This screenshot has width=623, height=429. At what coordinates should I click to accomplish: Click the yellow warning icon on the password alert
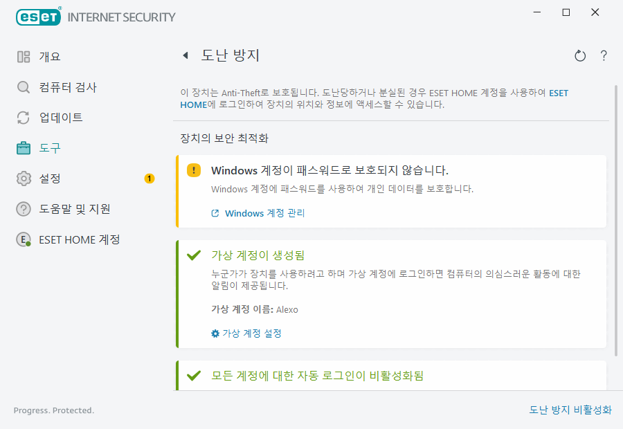194,170
